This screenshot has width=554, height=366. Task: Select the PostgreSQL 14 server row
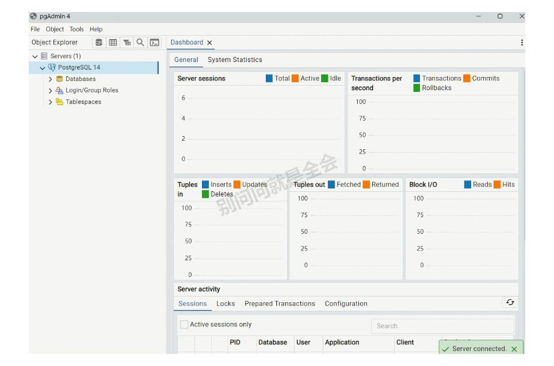tap(94, 67)
